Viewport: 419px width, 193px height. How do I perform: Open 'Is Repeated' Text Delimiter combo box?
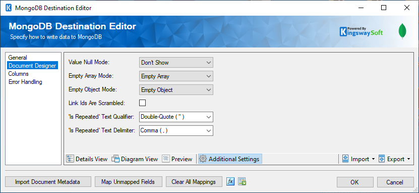click(176, 131)
